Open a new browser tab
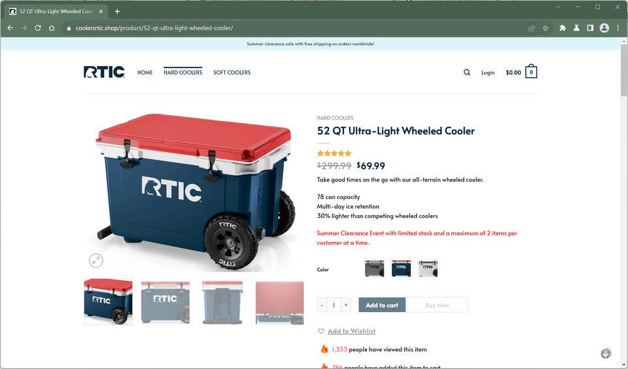This screenshot has width=628, height=369. [117, 11]
